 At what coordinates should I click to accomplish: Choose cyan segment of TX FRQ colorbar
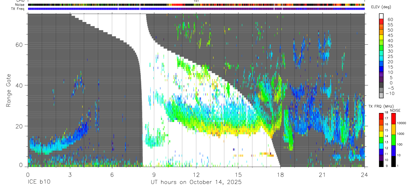(381, 146)
